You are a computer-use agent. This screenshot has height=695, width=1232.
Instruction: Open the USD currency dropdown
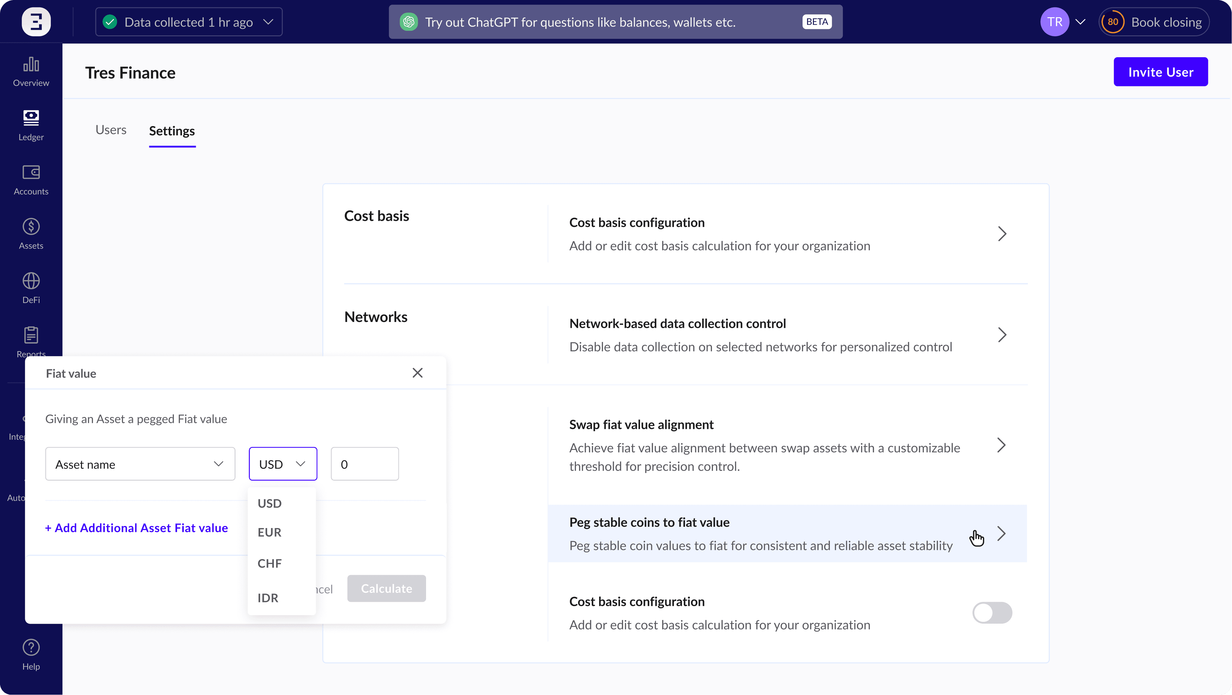coord(283,464)
